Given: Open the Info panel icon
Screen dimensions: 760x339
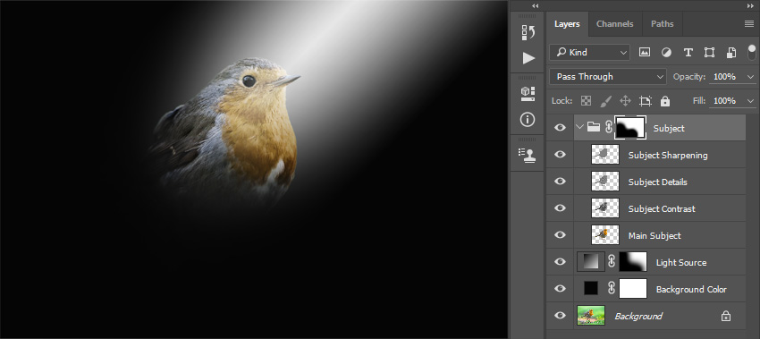Looking at the screenshot, I should [x=528, y=119].
